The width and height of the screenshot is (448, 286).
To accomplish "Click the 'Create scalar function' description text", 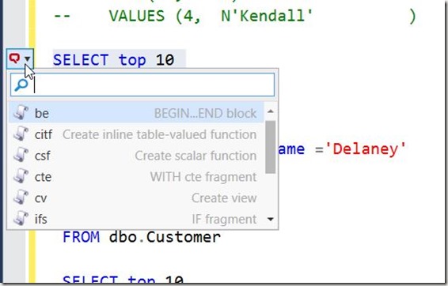I will [x=196, y=156].
